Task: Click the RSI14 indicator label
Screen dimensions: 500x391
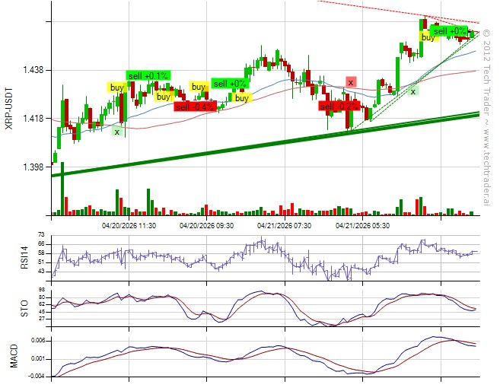Action: coord(24,257)
